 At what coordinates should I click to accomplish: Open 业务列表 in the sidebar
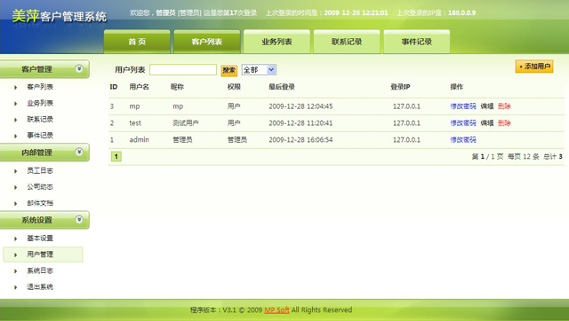(x=40, y=103)
